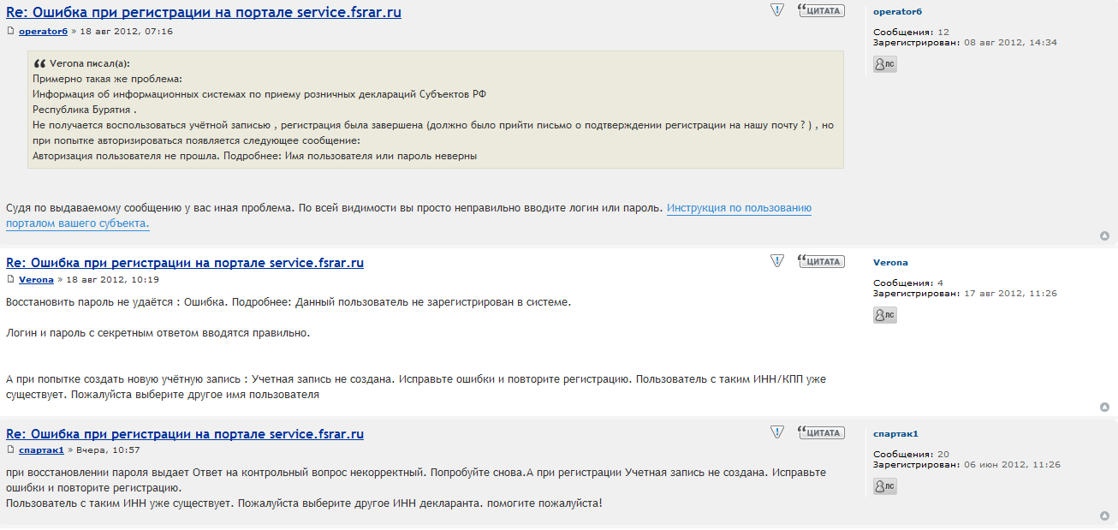This screenshot has height=530, width=1118.
Task: Open the portal usage instruction link
Action: coord(739,208)
